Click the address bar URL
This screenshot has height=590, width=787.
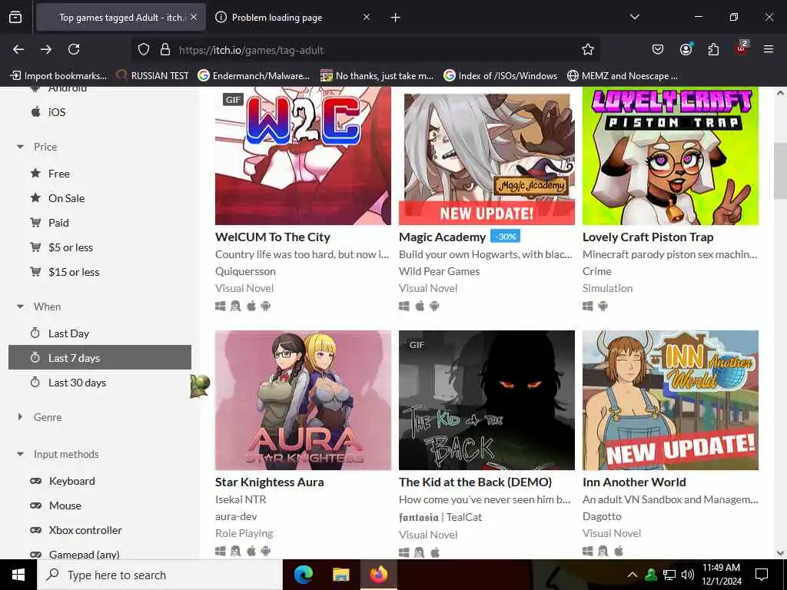coord(251,50)
